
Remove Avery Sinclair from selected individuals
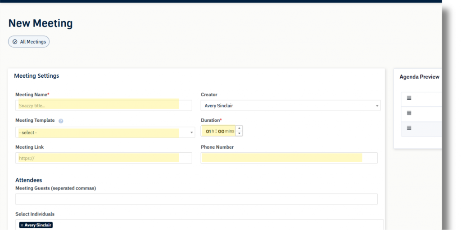point(22,225)
